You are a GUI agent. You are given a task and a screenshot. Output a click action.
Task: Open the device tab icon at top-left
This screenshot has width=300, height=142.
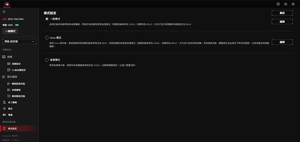7,4
